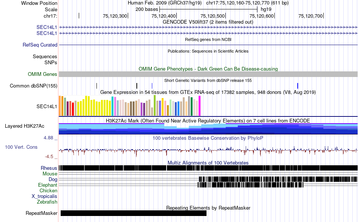Select the thick black dbSNP variant marker
The height and width of the screenshot is (222, 358).
[137, 86]
